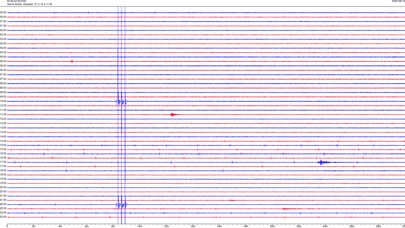Image resolution: width=405 pixels, height=228 pixels.
Task: Select the 00:00 time row label
Action: 3,12
